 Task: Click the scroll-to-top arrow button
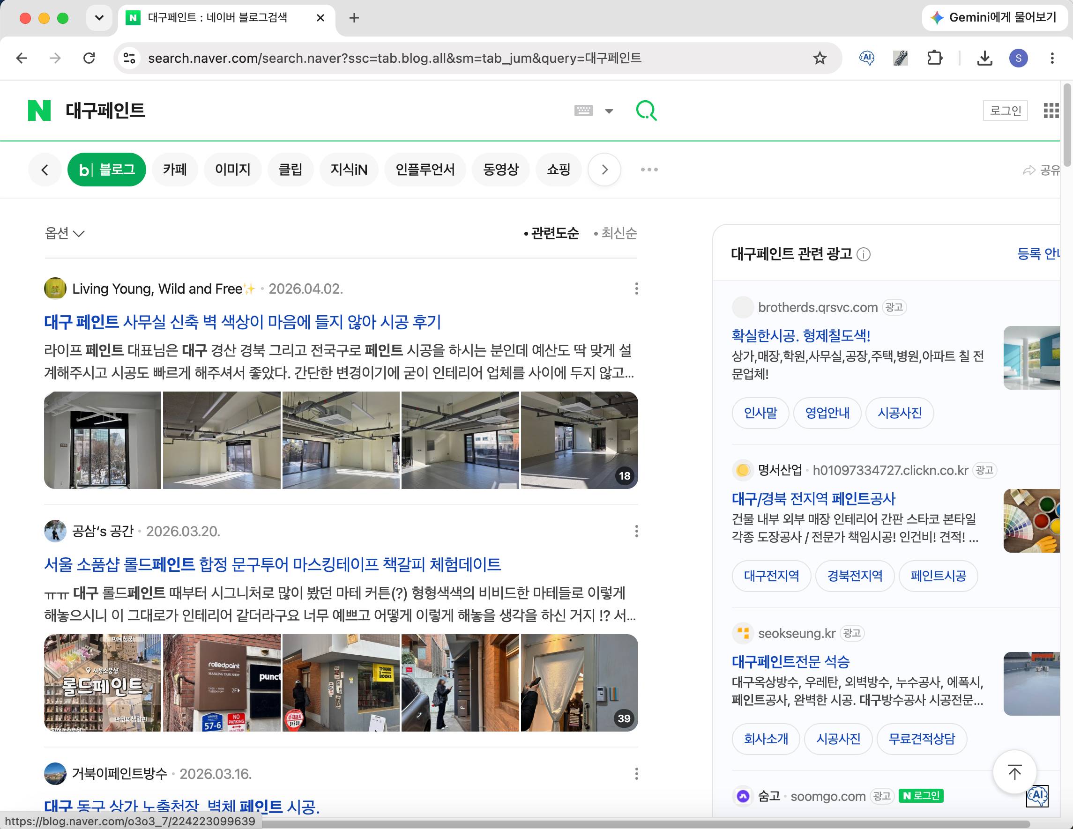click(1014, 772)
